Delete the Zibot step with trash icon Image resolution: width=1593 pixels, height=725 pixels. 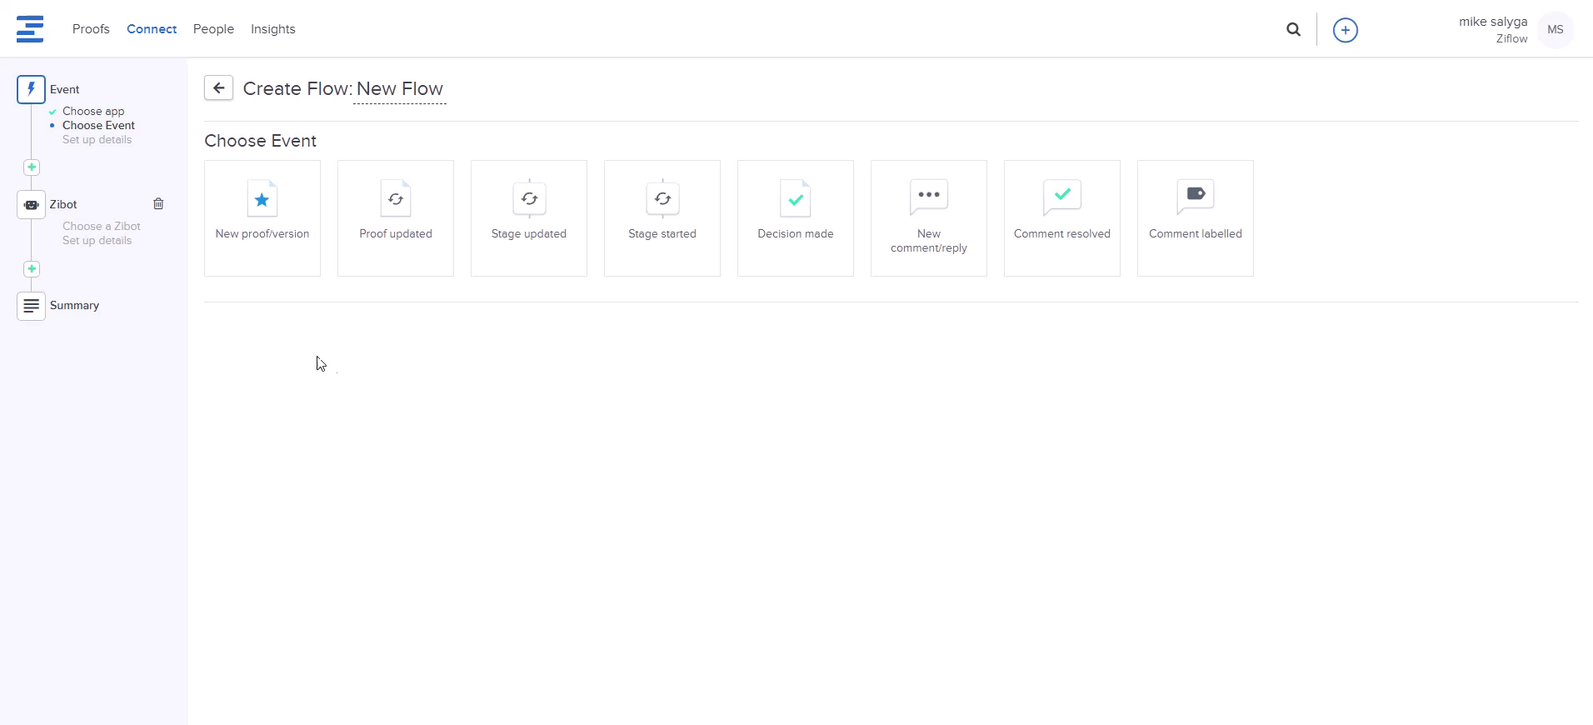158,203
